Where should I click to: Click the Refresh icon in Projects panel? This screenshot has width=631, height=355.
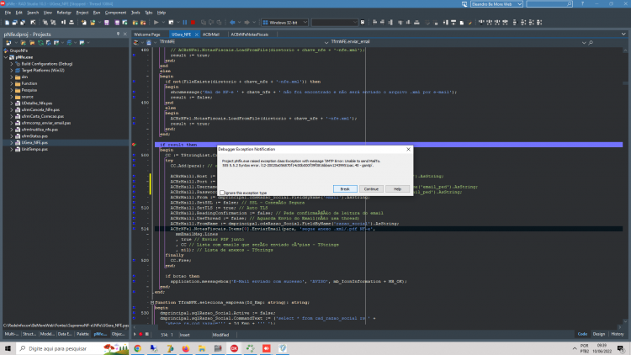(x=40, y=43)
